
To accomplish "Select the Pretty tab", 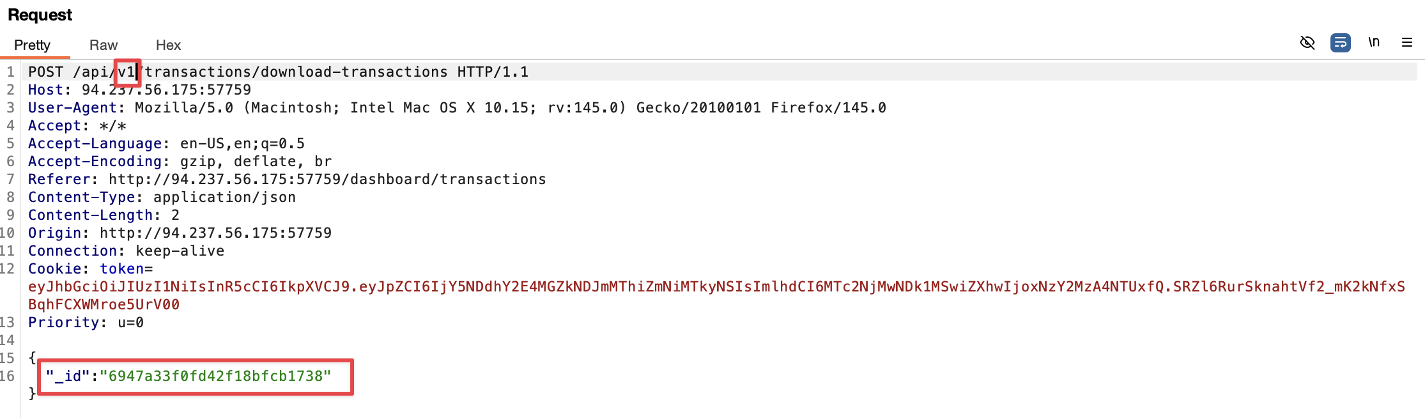I will 32,45.
